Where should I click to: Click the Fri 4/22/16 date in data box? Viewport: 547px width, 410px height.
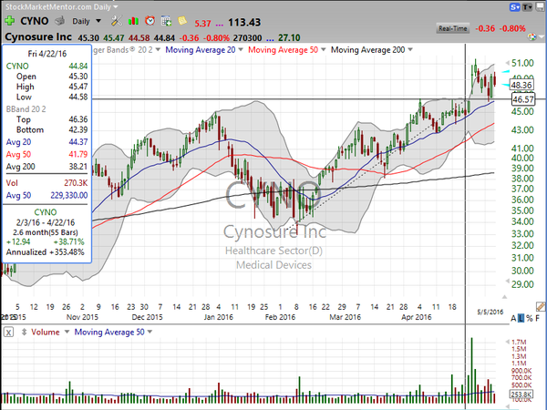[x=47, y=54]
